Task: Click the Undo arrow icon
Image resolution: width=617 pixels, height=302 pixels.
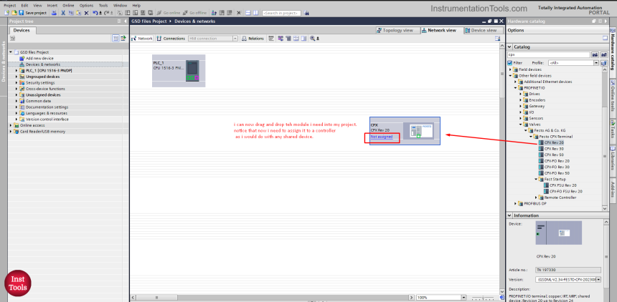Action: pos(95,13)
